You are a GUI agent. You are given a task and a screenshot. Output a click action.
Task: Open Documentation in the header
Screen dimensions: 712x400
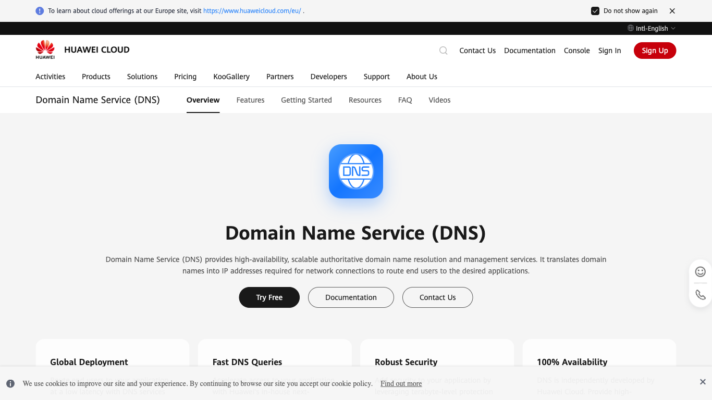[530, 51]
